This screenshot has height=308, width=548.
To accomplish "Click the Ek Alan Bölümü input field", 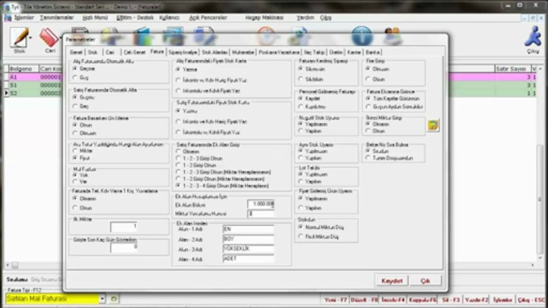I will click(261, 204).
